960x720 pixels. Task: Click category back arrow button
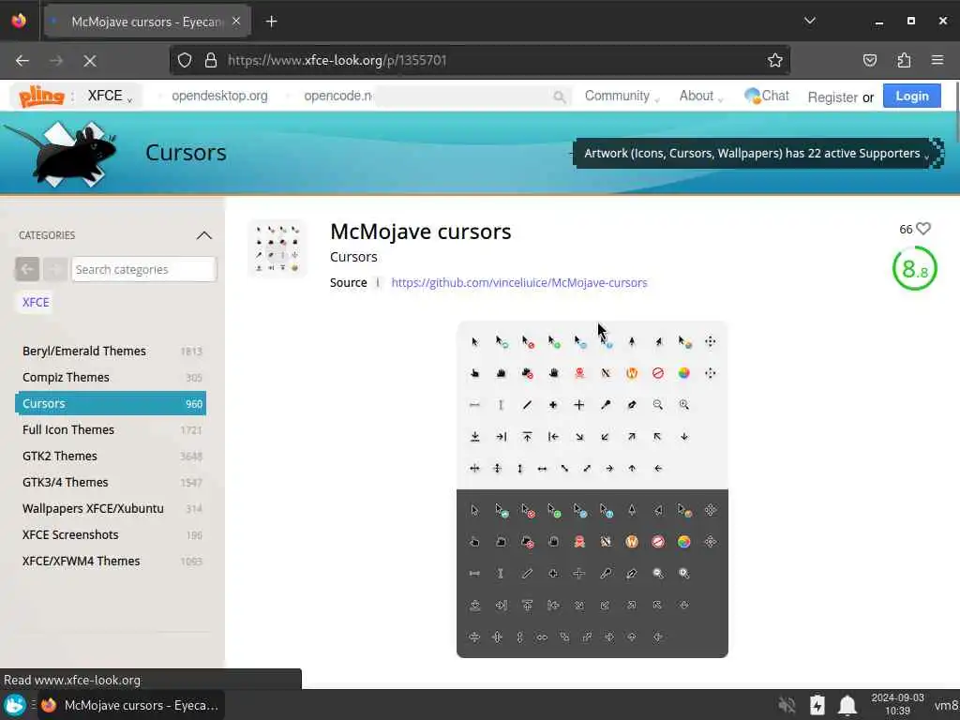[27, 269]
